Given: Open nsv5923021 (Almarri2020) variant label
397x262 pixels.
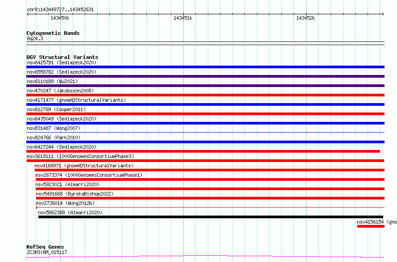Looking at the screenshot, I should click(67, 184).
